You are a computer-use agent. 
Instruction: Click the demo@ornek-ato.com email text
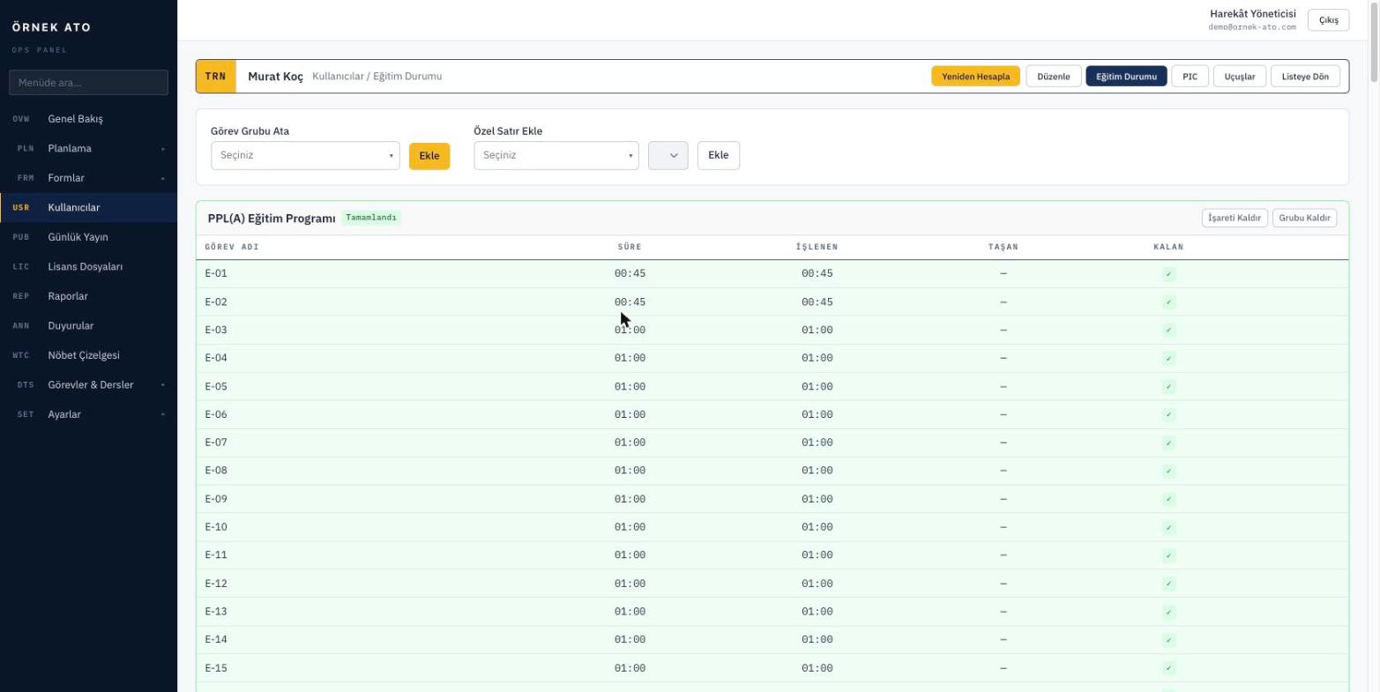tap(1252, 27)
